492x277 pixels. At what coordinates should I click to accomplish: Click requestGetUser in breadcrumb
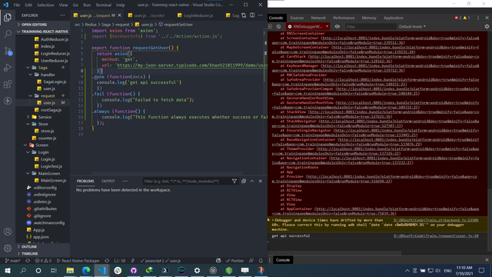pyautogui.click(x=178, y=25)
